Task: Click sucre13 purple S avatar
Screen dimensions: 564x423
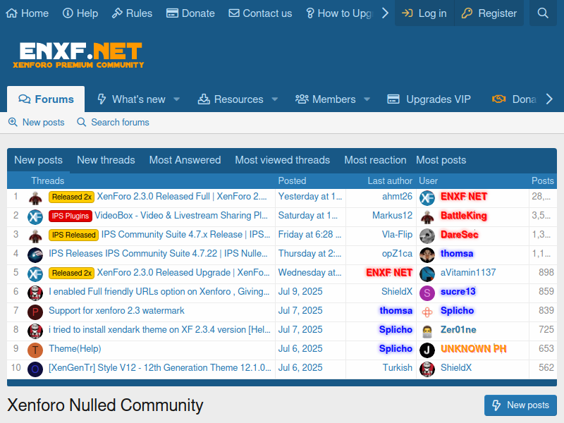Action: (x=427, y=293)
